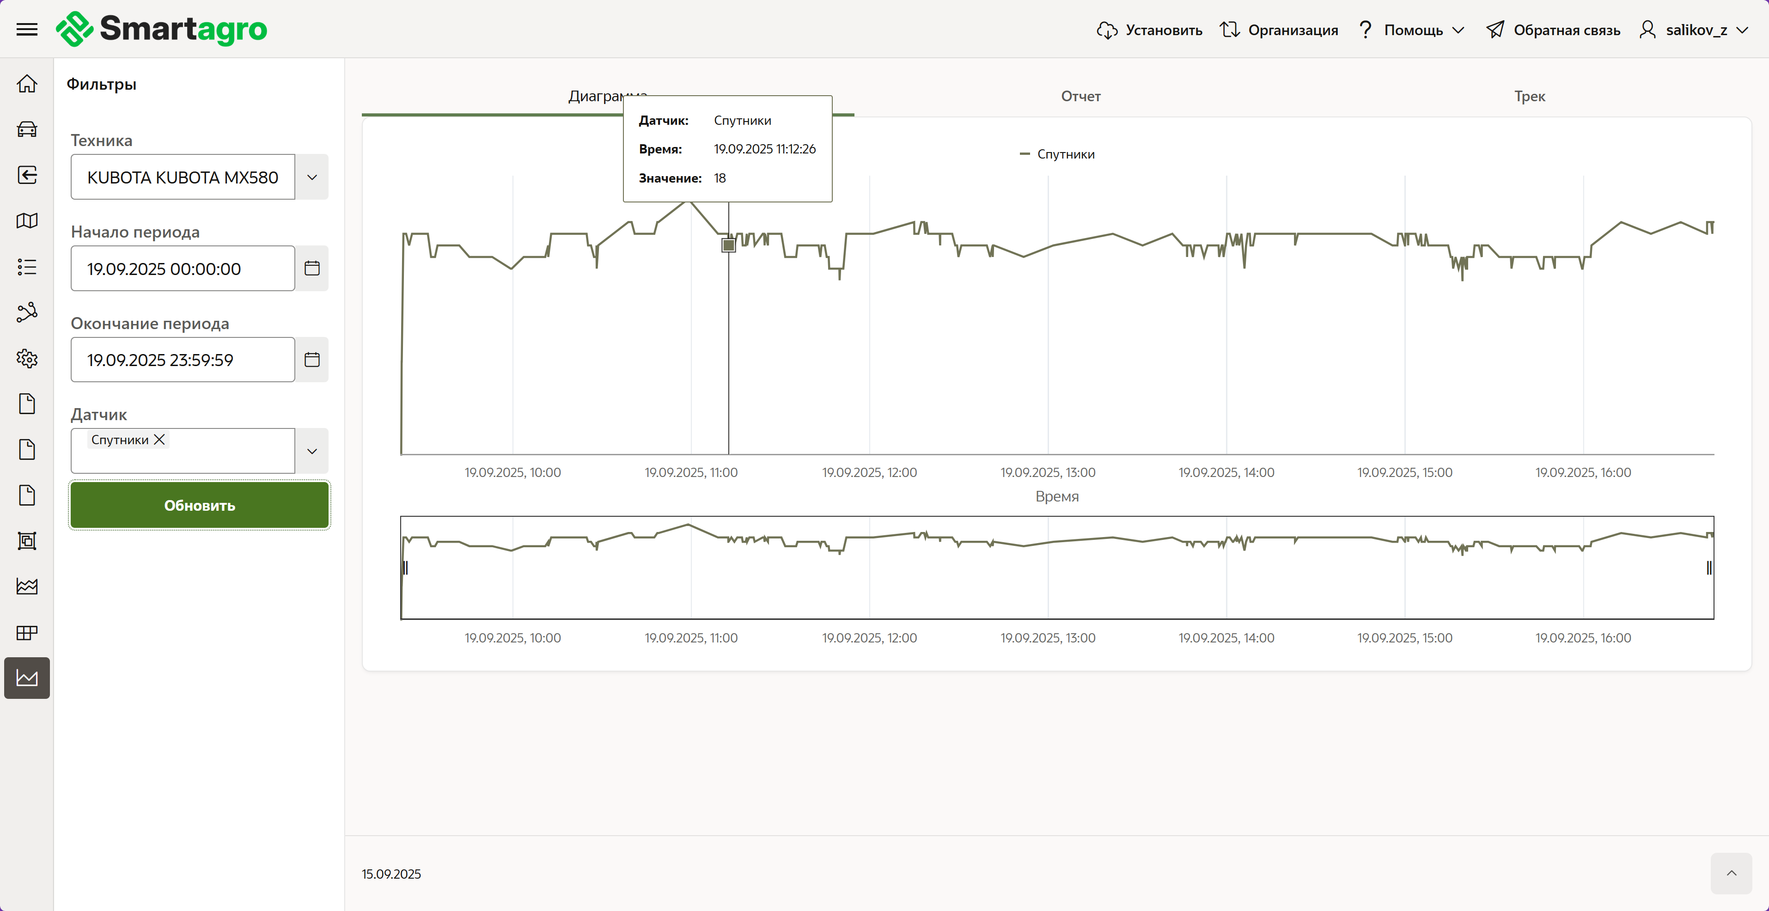Click the list icon in sidebar
The height and width of the screenshot is (911, 1769).
pyautogui.click(x=27, y=267)
